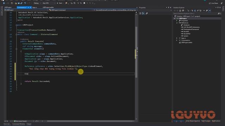Save all files with the Save All icon

(21, 3)
